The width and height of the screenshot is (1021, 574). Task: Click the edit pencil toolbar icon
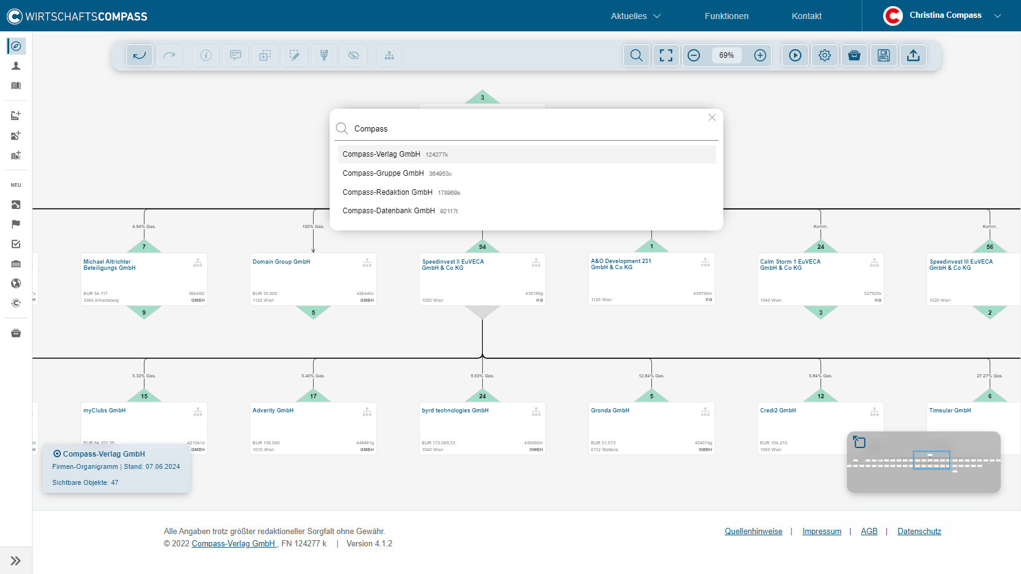point(295,55)
